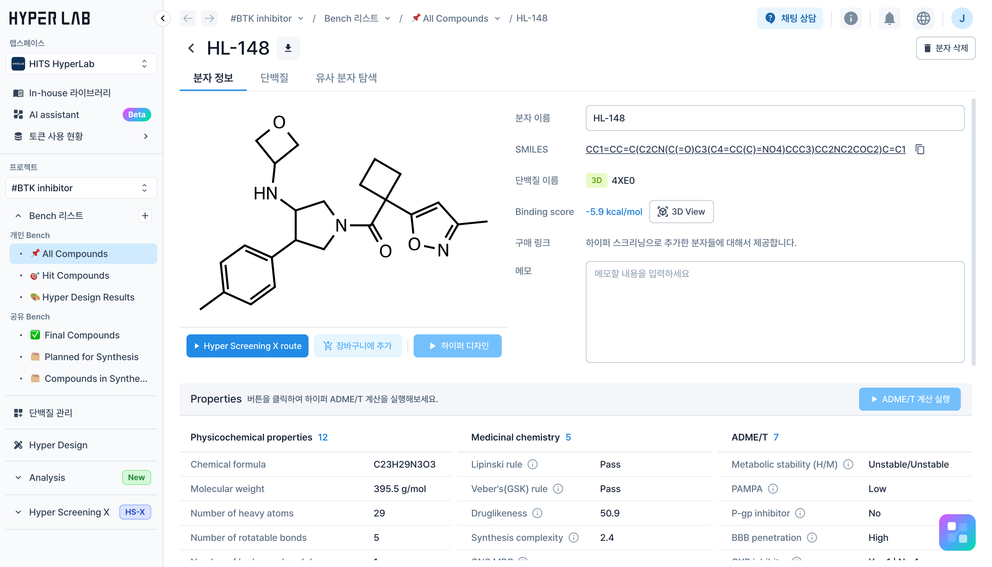
Task: Open the HITS HyperLab labspace selector
Action: tap(81, 64)
